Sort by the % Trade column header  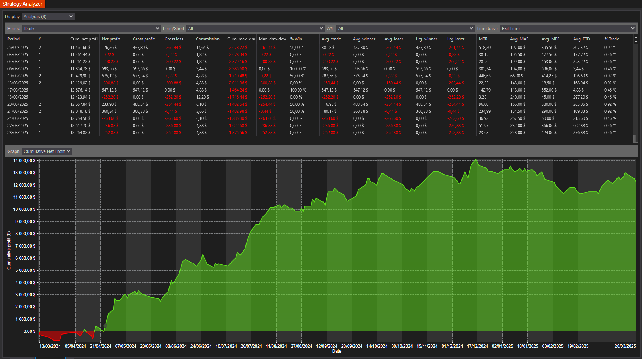(618, 39)
